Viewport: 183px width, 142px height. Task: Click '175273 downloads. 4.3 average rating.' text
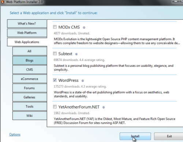(80, 87)
